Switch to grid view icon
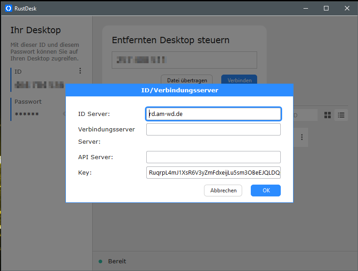Image resolution: width=358 pixels, height=271 pixels. (328, 115)
